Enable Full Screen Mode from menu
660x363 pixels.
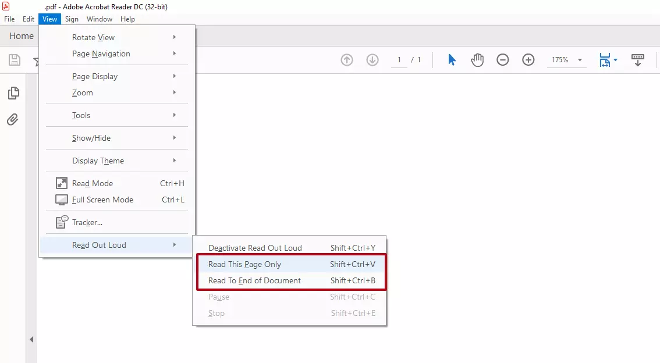click(x=102, y=200)
